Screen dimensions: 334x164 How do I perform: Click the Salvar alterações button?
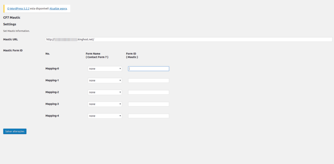[15, 131]
